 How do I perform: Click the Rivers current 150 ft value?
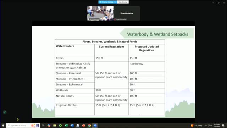99,58
